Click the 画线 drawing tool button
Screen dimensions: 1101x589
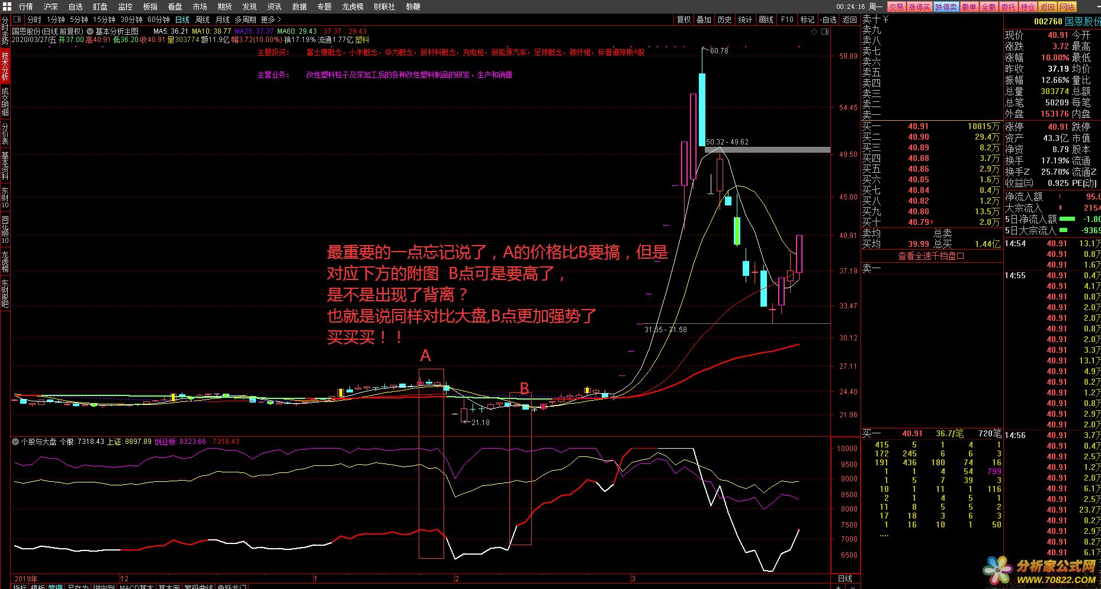(766, 20)
